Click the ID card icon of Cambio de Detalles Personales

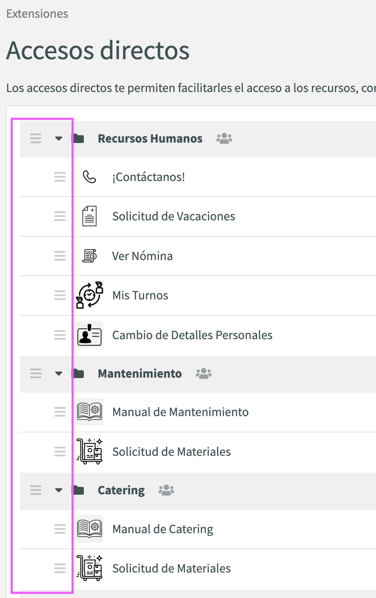coord(89,335)
